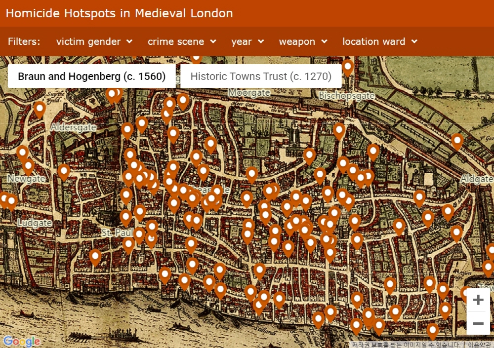Select the pin northwest of the Aldersgate label
494x348 pixels.
click(x=40, y=110)
